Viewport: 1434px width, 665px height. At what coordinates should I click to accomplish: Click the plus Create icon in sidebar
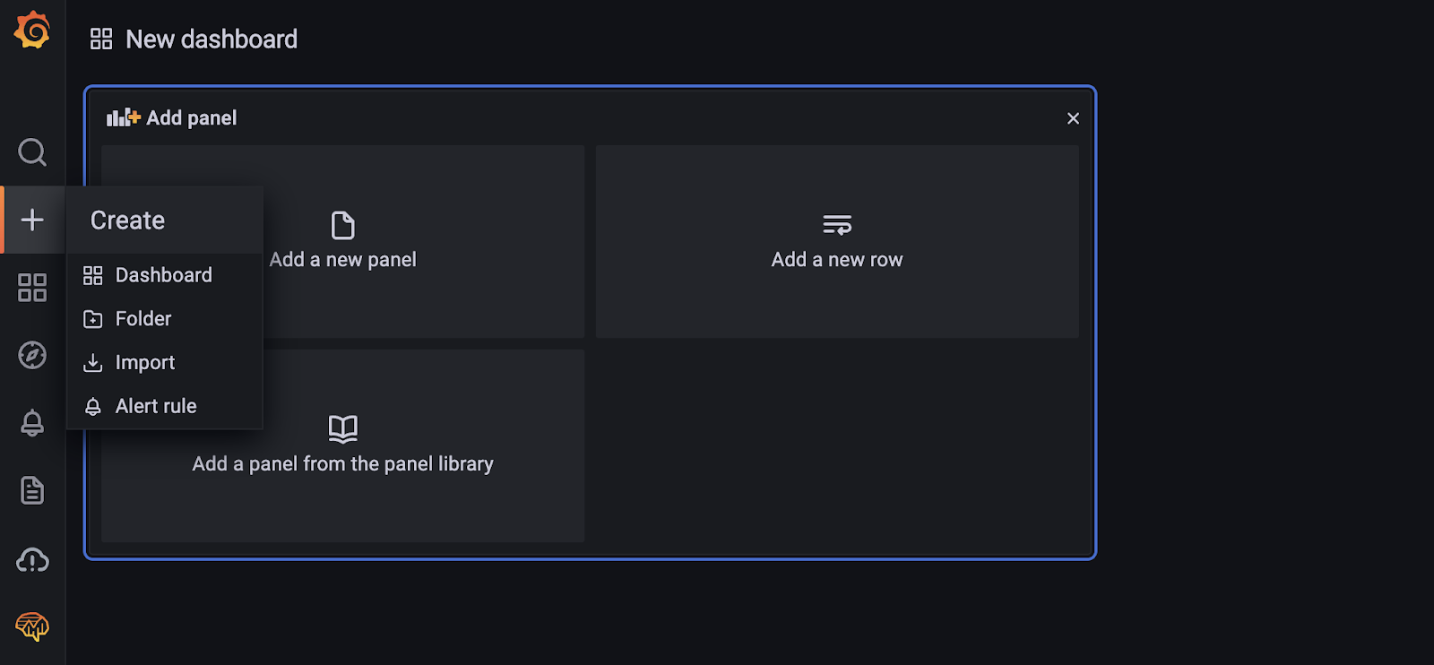click(32, 220)
